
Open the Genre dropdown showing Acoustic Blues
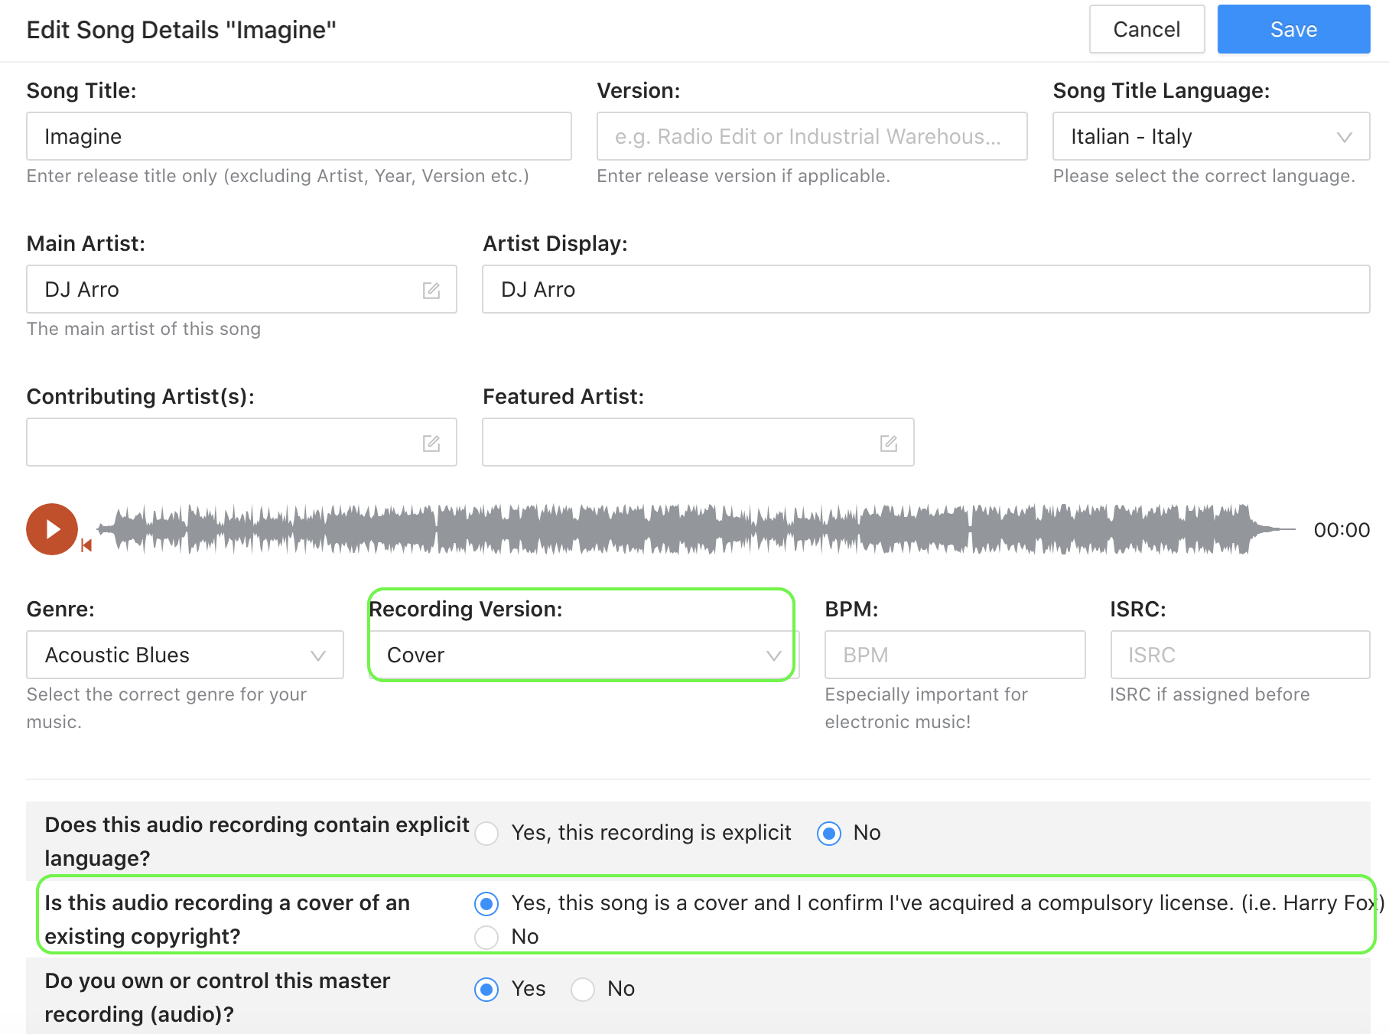tap(185, 655)
